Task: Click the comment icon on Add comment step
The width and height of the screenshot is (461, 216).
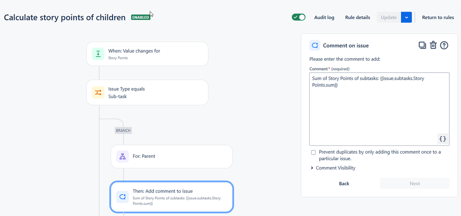Action: pos(123,197)
